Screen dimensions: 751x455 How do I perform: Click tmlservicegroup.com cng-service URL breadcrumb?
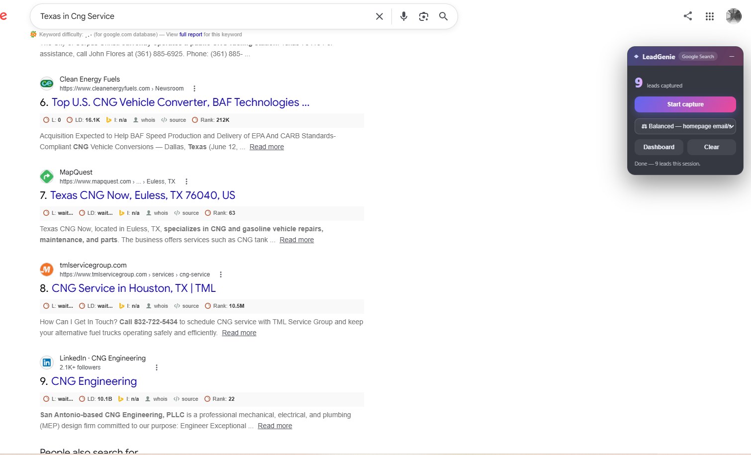(x=135, y=274)
